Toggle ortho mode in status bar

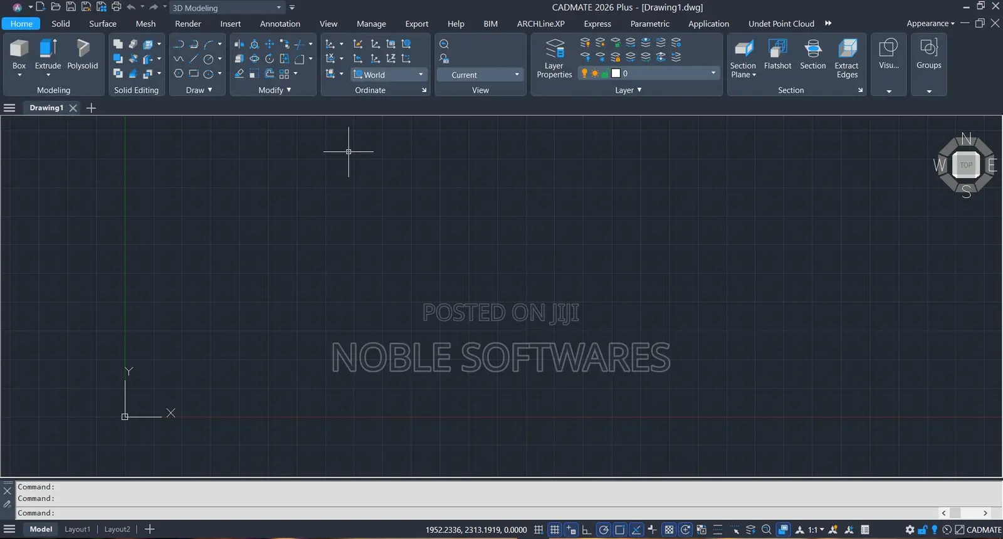click(587, 530)
